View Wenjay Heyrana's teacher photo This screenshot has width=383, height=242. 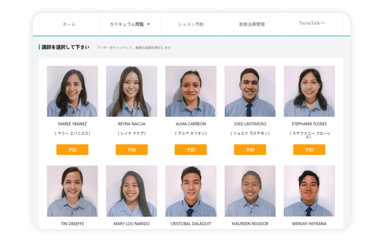click(309, 191)
